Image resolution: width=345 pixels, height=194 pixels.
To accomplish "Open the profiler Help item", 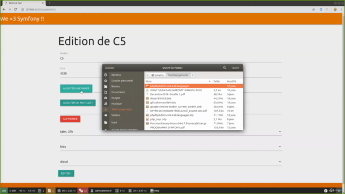I will tap(155, 191).
